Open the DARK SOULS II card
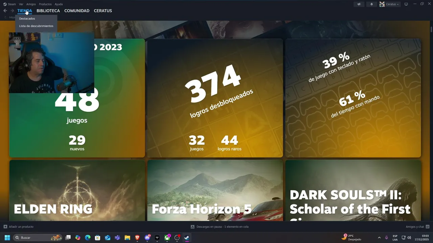Viewport: 433px width, 243px height. (x=353, y=190)
